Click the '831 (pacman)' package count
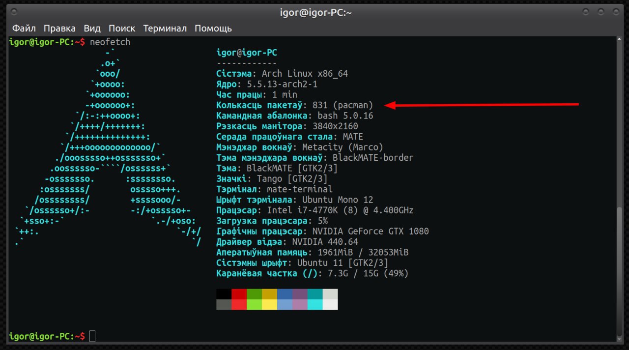 [x=343, y=105]
